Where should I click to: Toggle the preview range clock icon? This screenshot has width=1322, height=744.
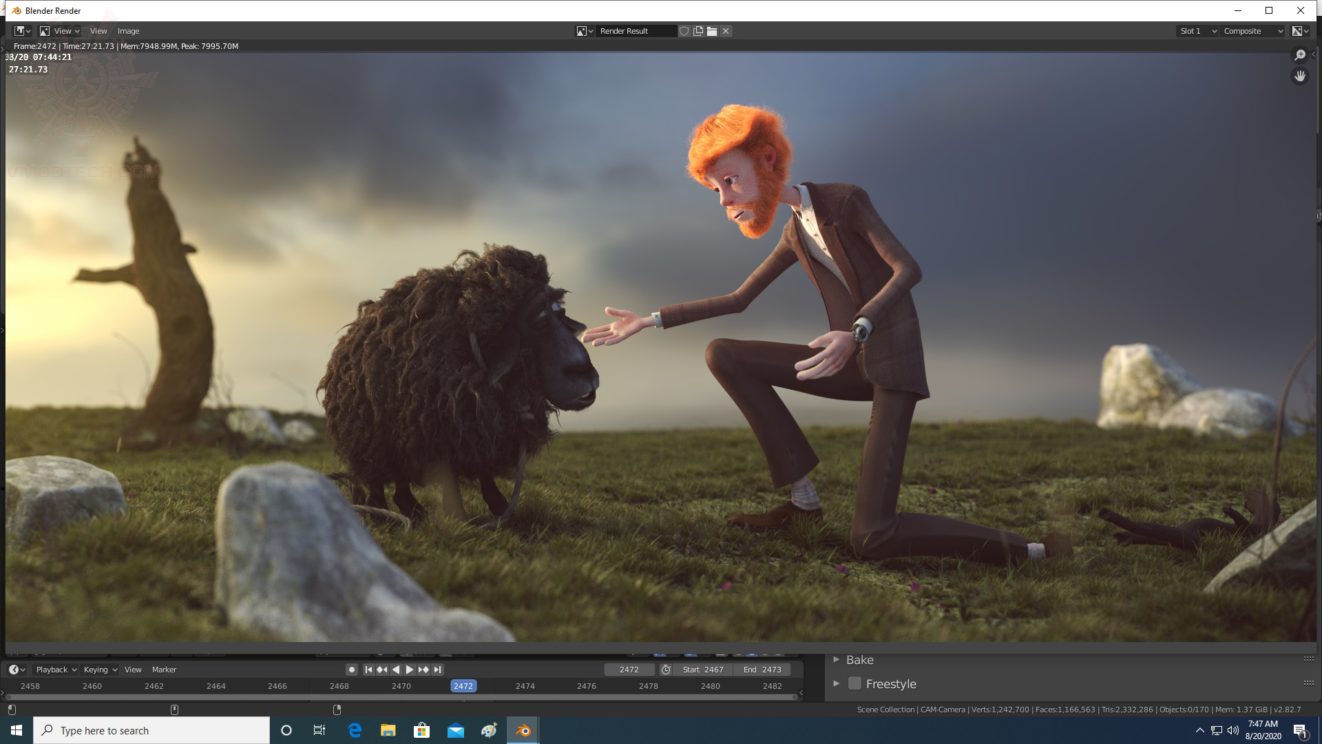(x=666, y=670)
